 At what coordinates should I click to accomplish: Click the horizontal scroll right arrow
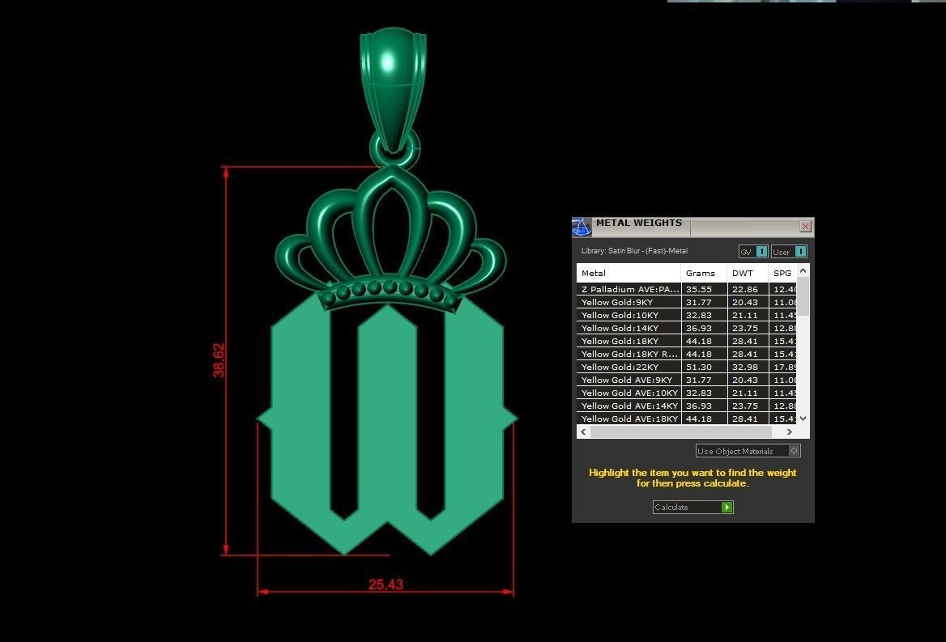pyautogui.click(x=789, y=432)
